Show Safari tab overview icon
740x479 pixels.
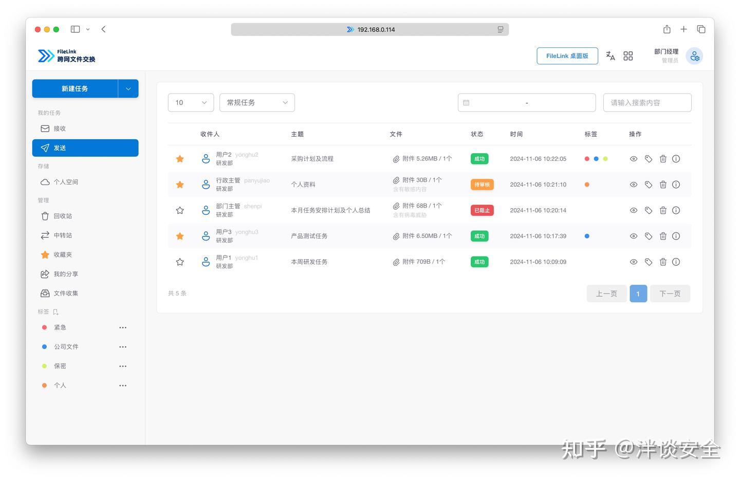pyautogui.click(x=701, y=29)
